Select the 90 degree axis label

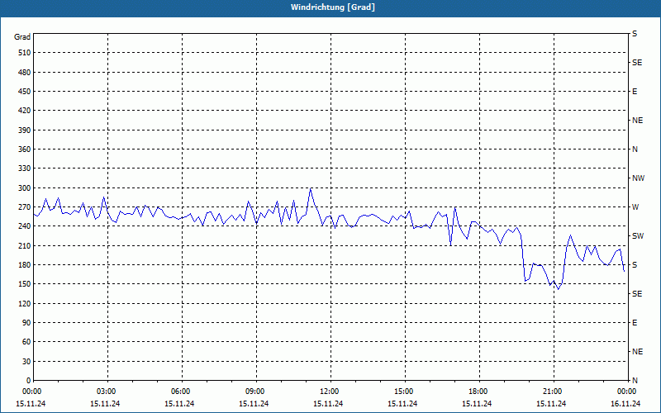tap(26, 322)
